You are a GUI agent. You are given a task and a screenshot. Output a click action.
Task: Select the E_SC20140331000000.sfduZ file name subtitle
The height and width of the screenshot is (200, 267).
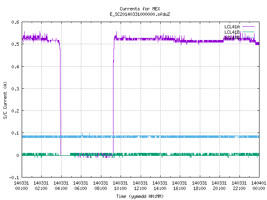(x=140, y=14)
